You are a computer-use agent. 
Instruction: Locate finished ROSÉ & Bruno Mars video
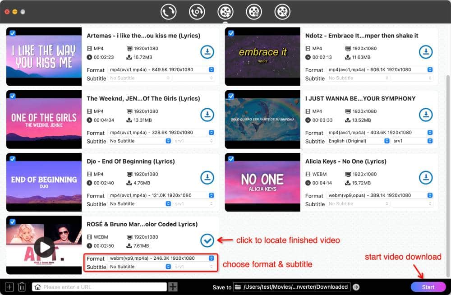click(x=207, y=240)
